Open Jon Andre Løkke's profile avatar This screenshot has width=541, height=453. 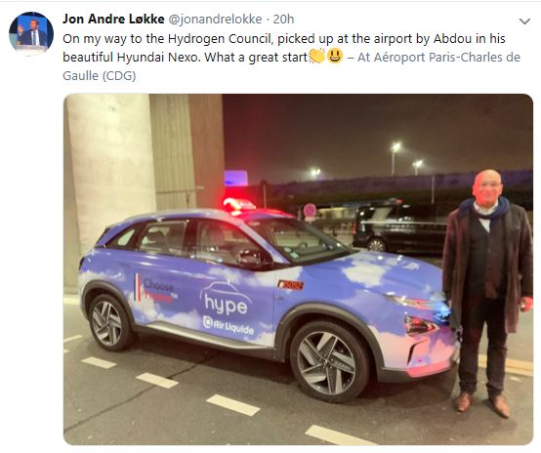click(31, 32)
